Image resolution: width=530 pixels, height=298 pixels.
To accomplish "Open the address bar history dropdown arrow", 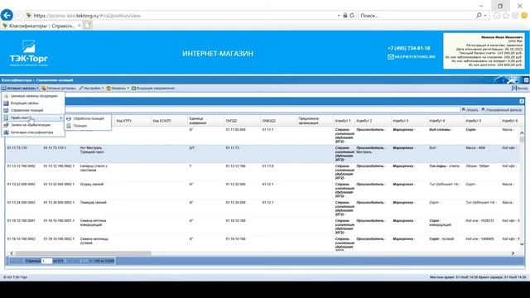I will pyautogui.click(x=339, y=16).
